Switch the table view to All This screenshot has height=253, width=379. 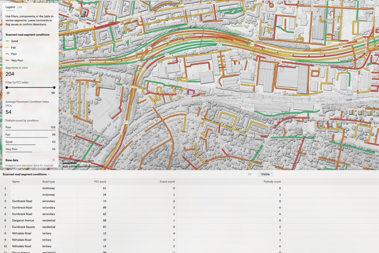coord(249,174)
